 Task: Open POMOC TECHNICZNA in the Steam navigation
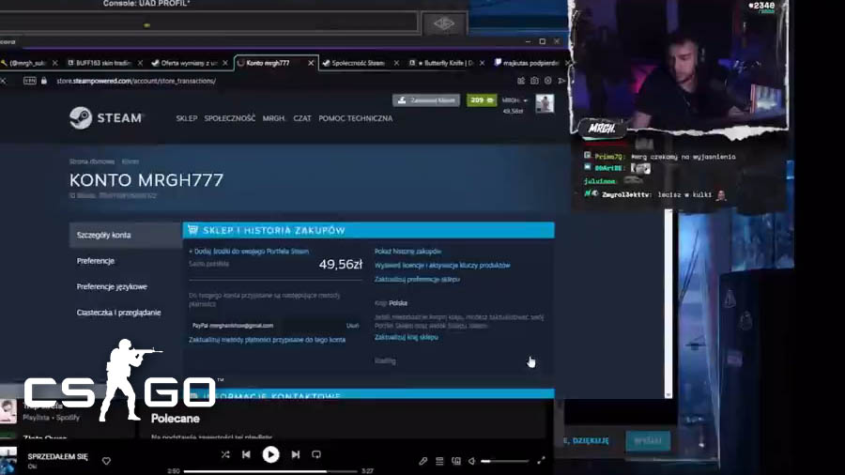click(x=355, y=118)
